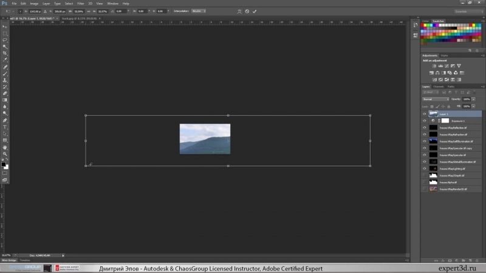Select the Horizontal Type tool

(5, 127)
